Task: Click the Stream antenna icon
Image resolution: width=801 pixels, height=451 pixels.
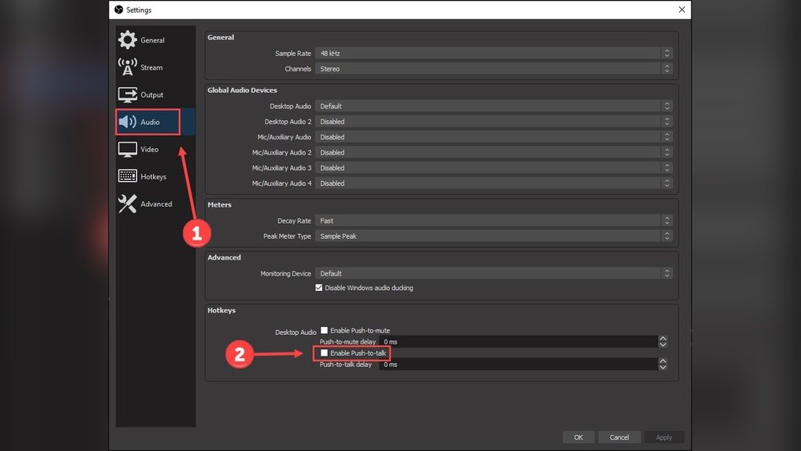Action: coord(127,67)
